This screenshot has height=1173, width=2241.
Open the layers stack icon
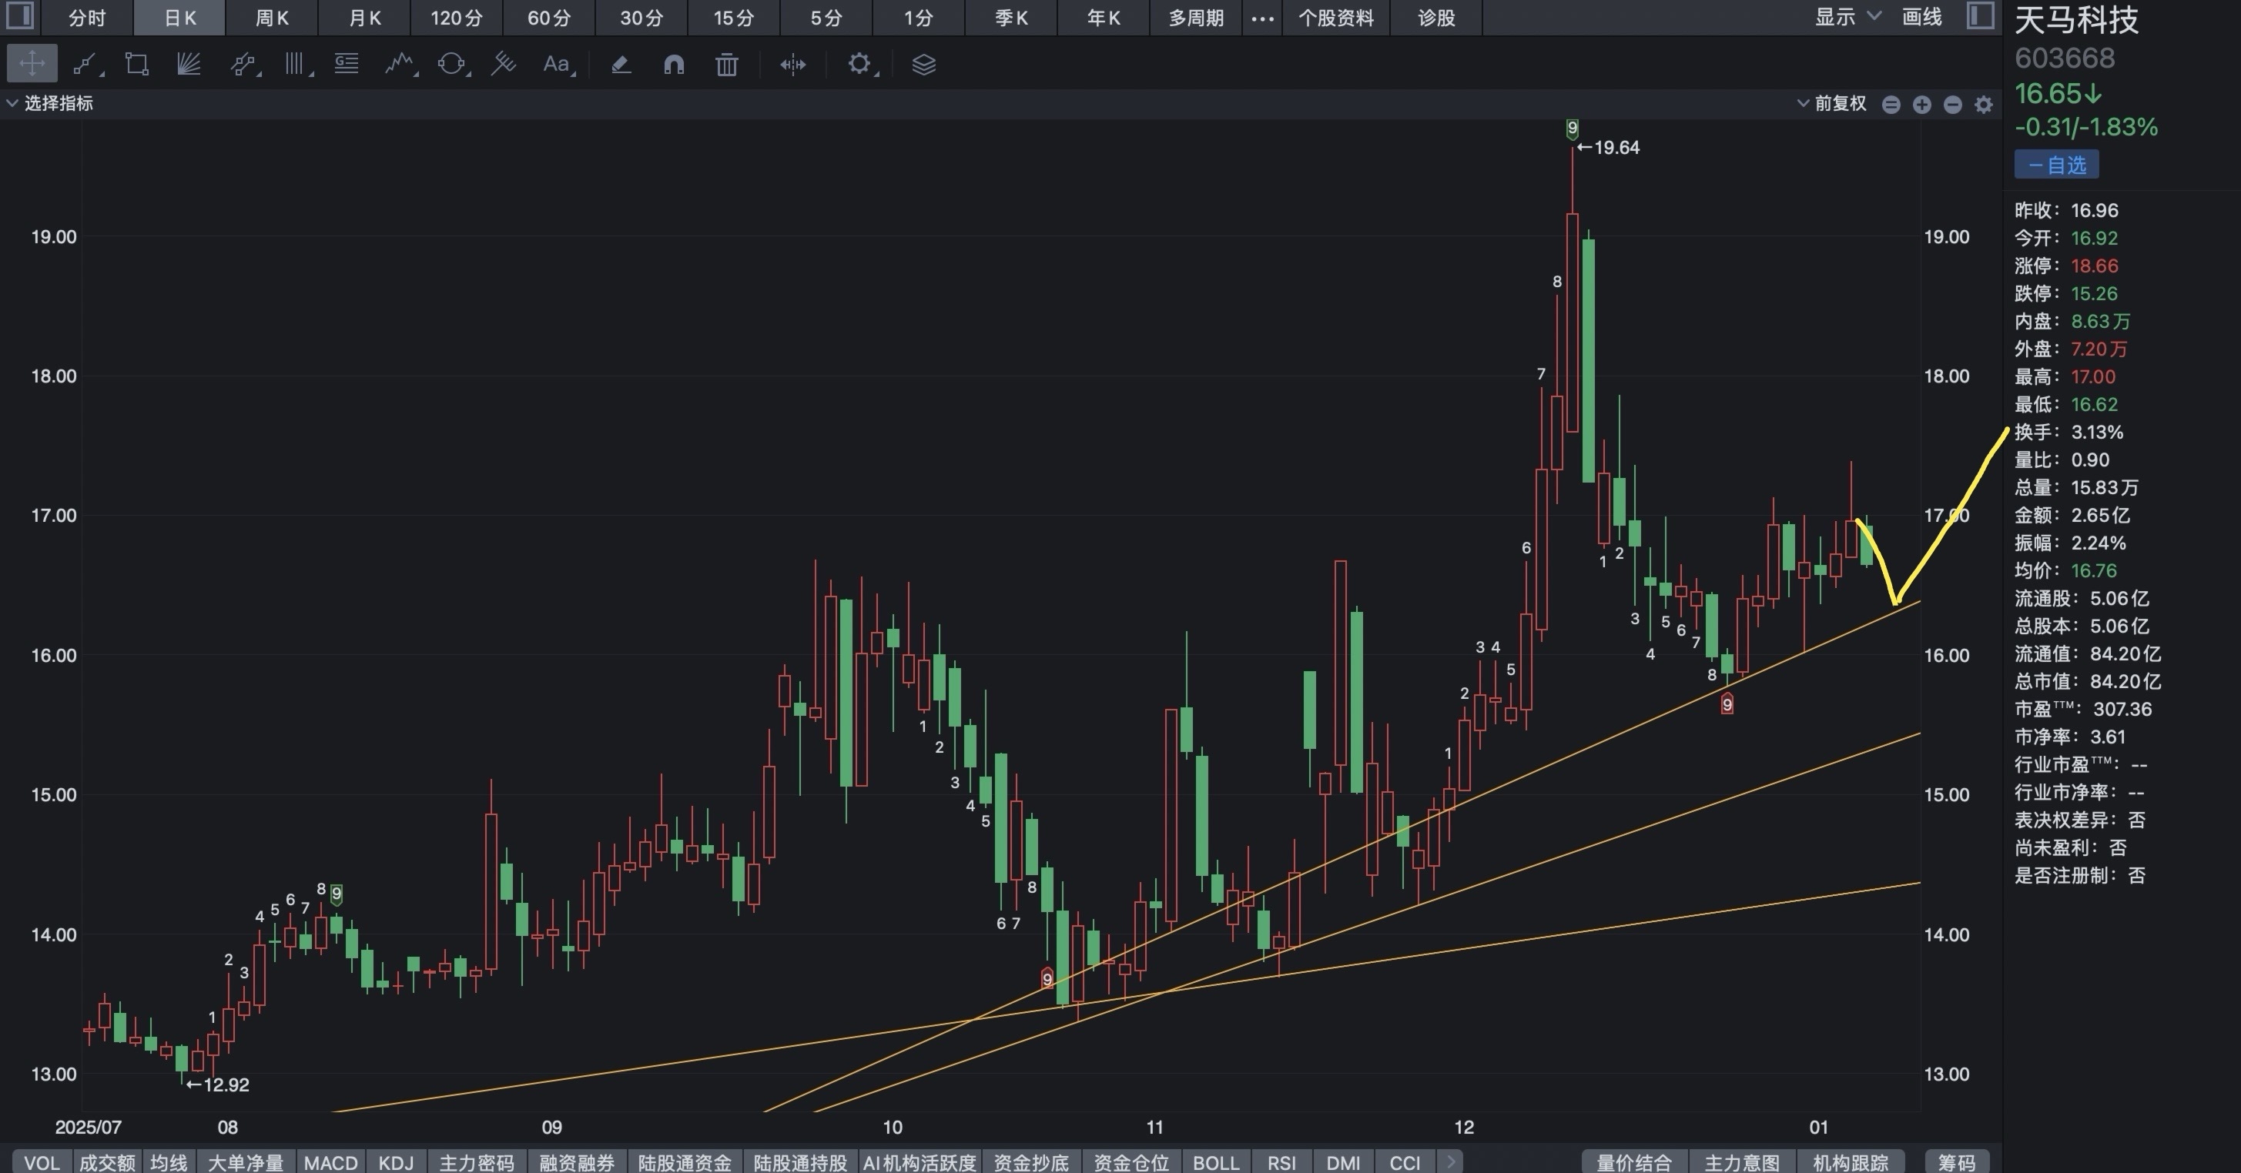(x=923, y=65)
